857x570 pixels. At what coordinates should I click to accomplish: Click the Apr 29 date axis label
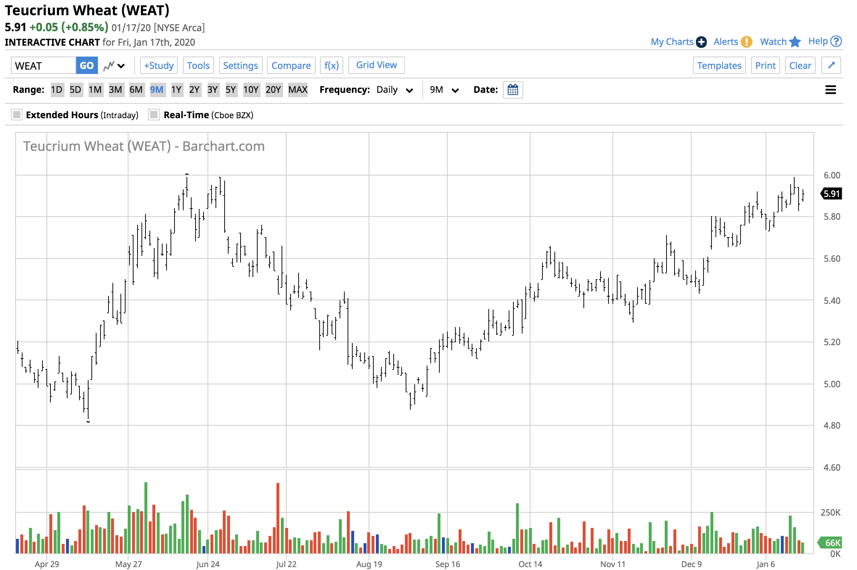[x=46, y=564]
